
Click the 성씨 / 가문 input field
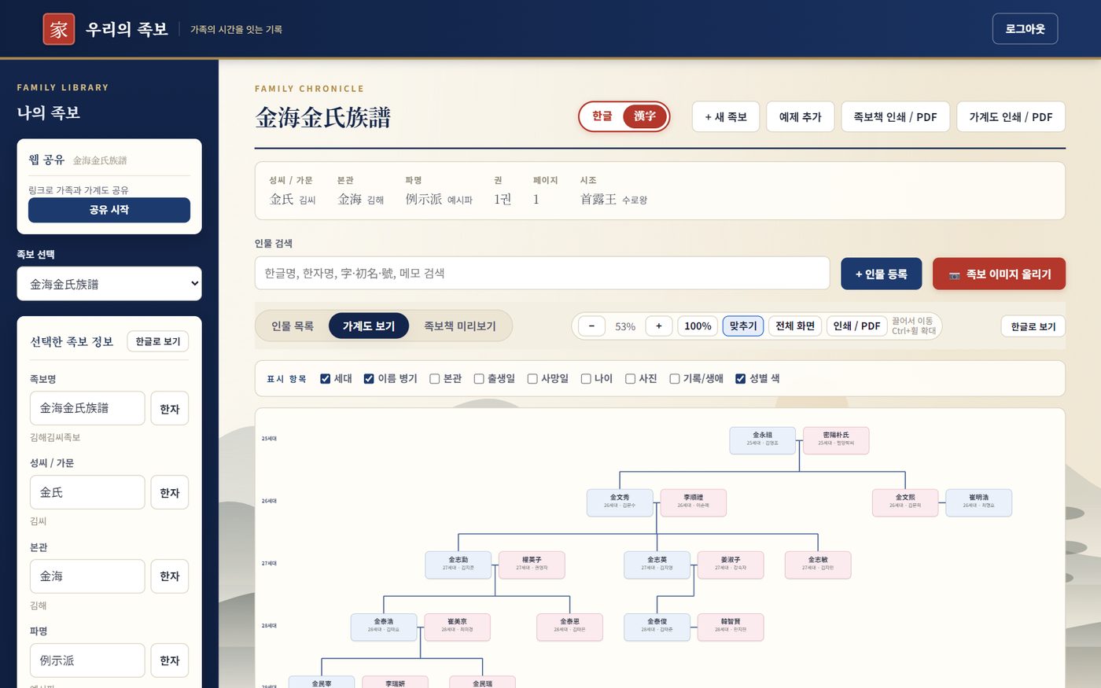pyautogui.click(x=87, y=492)
